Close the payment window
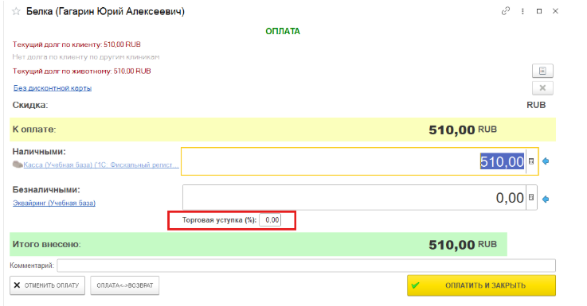 [556, 11]
